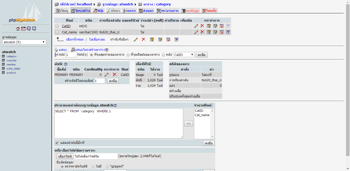Viewport: 350px width, 171px height.
Task: Open the atwatch (5) database dropdown
Action: (x=24, y=42)
